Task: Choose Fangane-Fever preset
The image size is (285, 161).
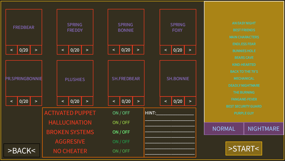Action: [244, 99]
